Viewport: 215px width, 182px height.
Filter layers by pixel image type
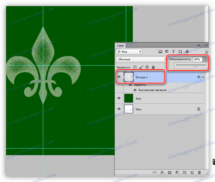[160, 51]
